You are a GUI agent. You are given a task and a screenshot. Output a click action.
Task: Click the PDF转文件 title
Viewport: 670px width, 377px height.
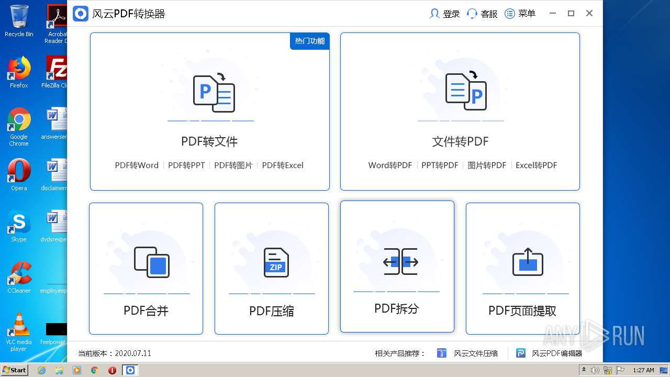click(x=209, y=141)
